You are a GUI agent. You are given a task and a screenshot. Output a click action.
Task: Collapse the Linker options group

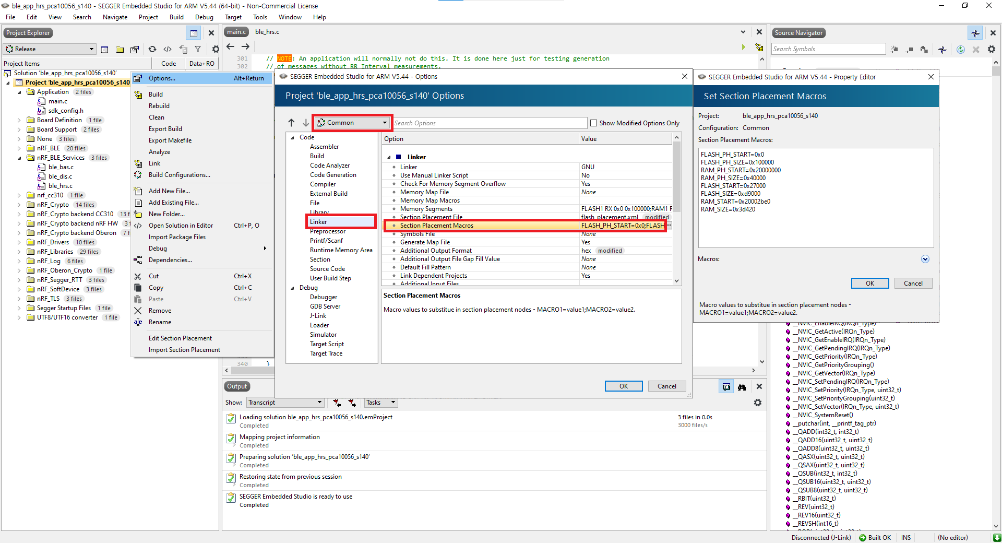pos(389,157)
